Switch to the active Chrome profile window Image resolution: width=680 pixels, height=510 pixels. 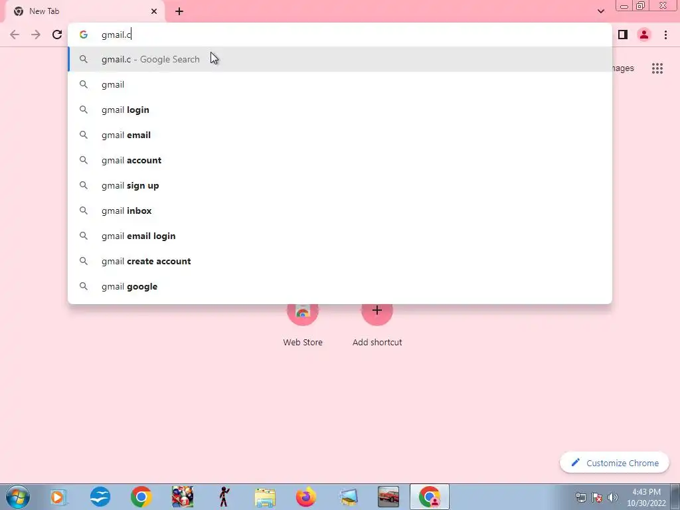point(430,497)
